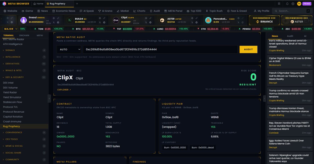The height and width of the screenshot is (164, 314).
Task: Open Topic Rush in the navigation bar
Action: pos(214,11)
